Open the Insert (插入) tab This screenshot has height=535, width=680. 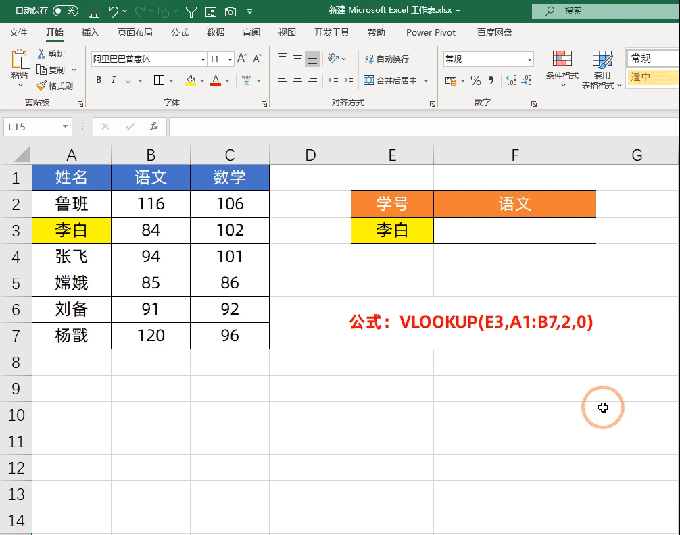(x=90, y=32)
